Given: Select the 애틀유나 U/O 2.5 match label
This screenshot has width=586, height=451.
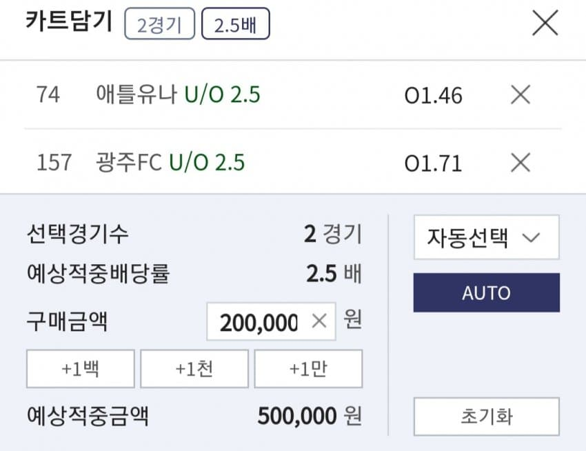Looking at the screenshot, I should pyautogui.click(x=178, y=94).
